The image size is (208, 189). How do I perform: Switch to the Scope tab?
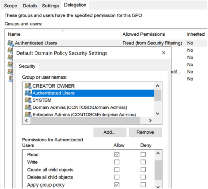[10, 6]
